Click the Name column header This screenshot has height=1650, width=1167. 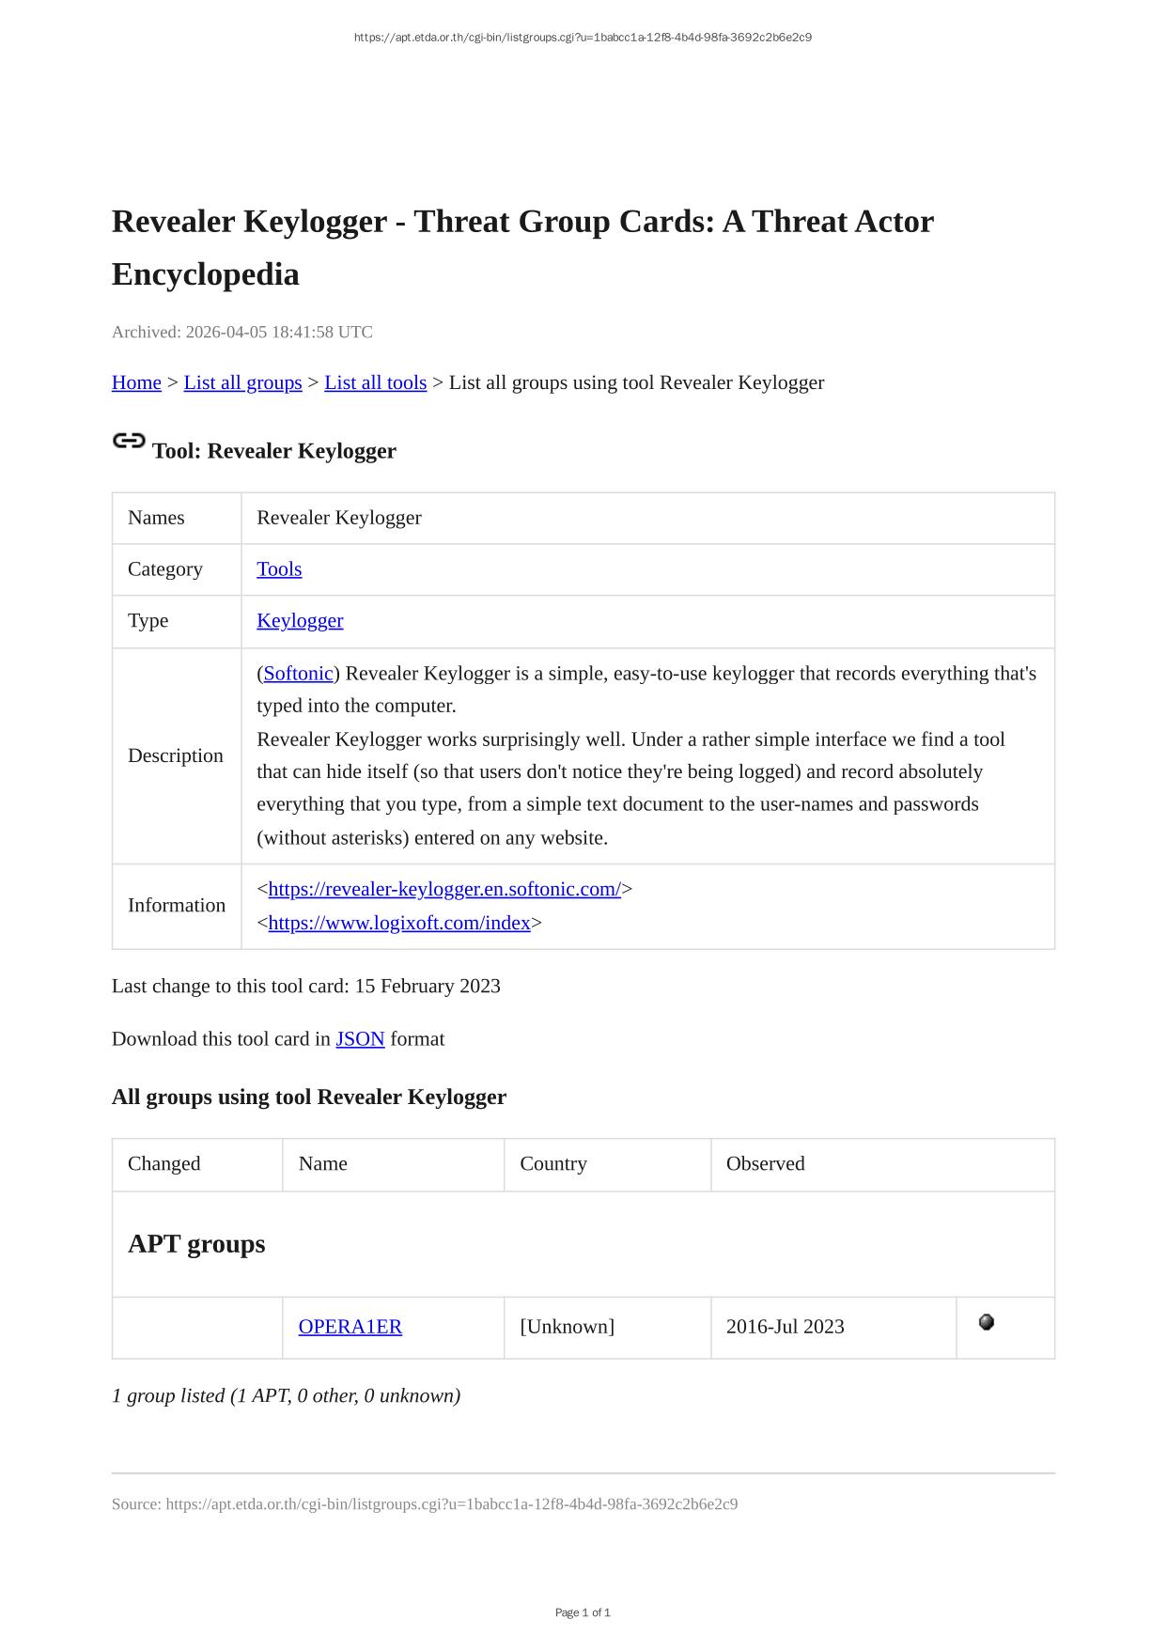pyautogui.click(x=323, y=1163)
